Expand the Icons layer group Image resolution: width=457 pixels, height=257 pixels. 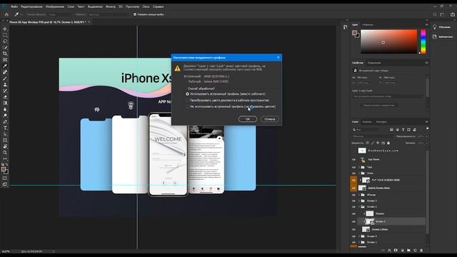[359, 173]
